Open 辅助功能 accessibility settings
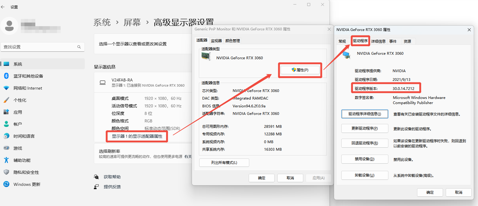This screenshot has height=206, width=478. coord(22,160)
